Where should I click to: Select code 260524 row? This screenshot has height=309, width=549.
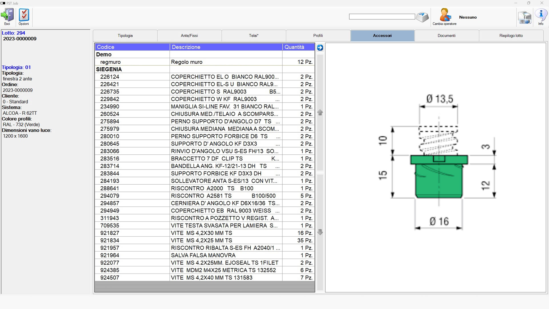tap(205, 114)
